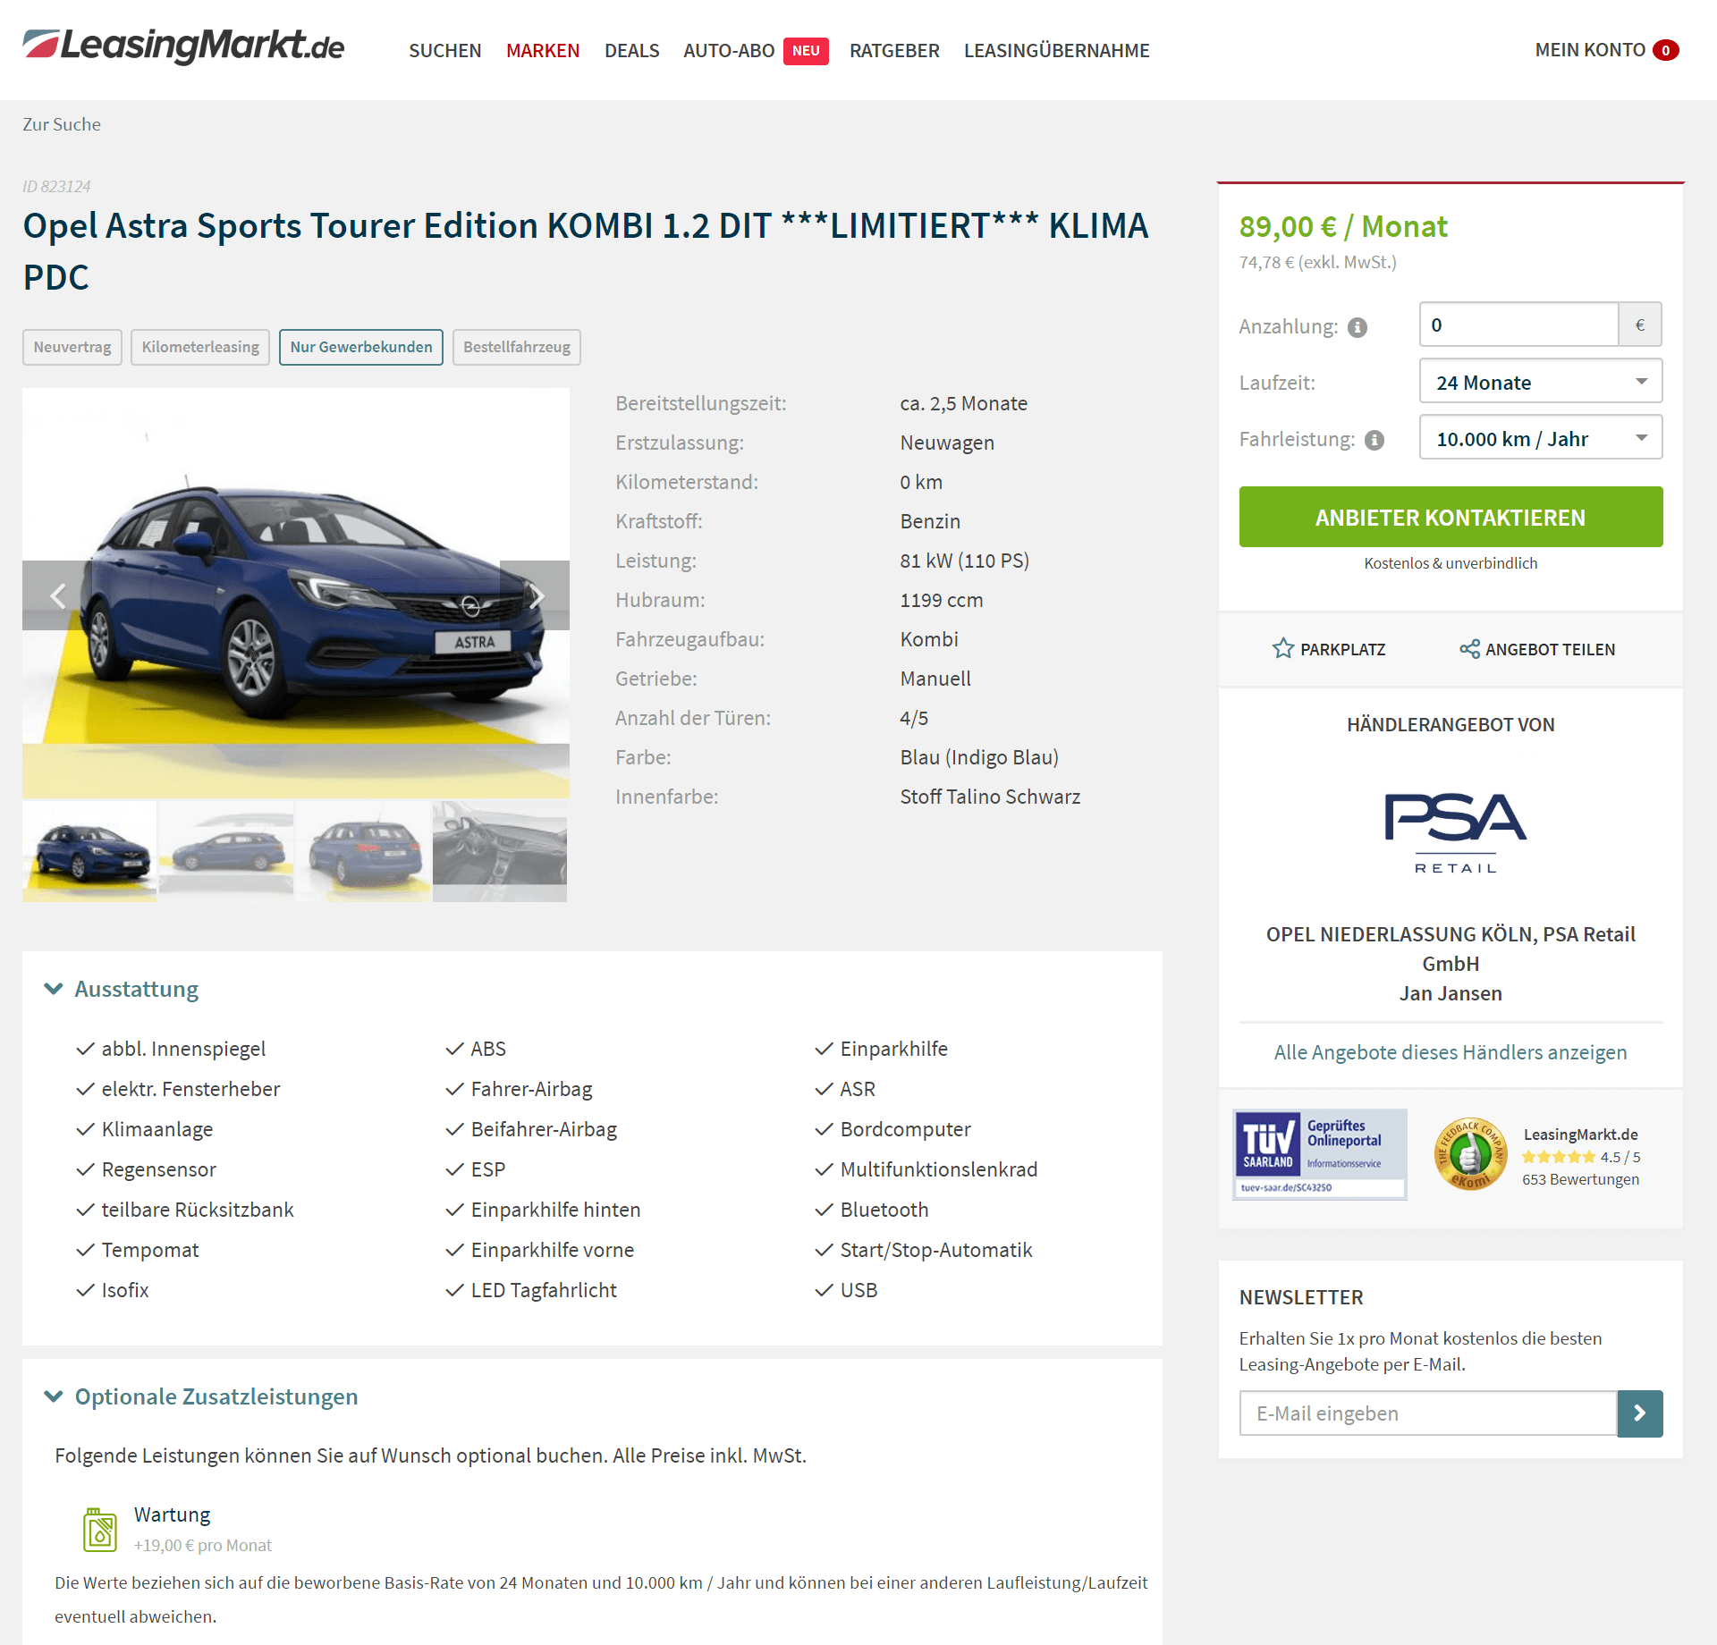This screenshot has height=1645, width=1717.
Task: Click the LeasingMarkt.de logo
Action: click(183, 46)
